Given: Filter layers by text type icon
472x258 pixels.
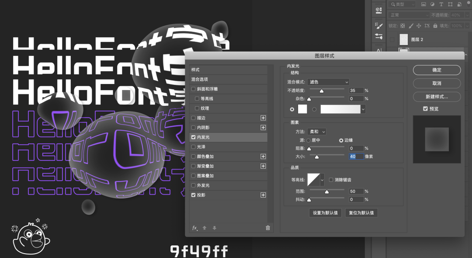Looking at the screenshot, I should coord(441,4).
